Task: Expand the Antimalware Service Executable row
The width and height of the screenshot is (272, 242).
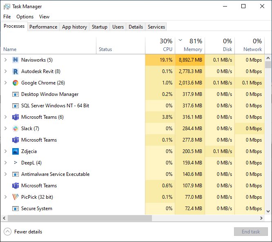Action: 6,174
